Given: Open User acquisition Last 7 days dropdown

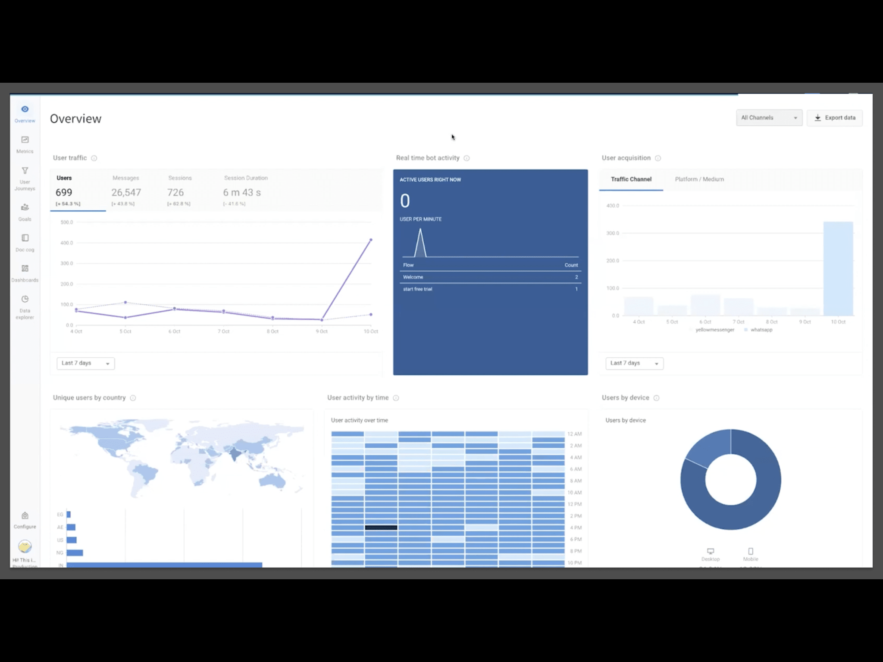Looking at the screenshot, I should click(634, 363).
